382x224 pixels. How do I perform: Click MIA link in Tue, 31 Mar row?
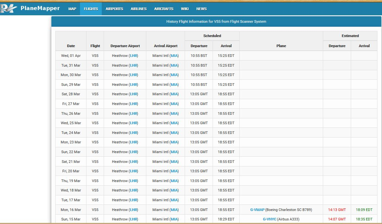(x=174, y=65)
